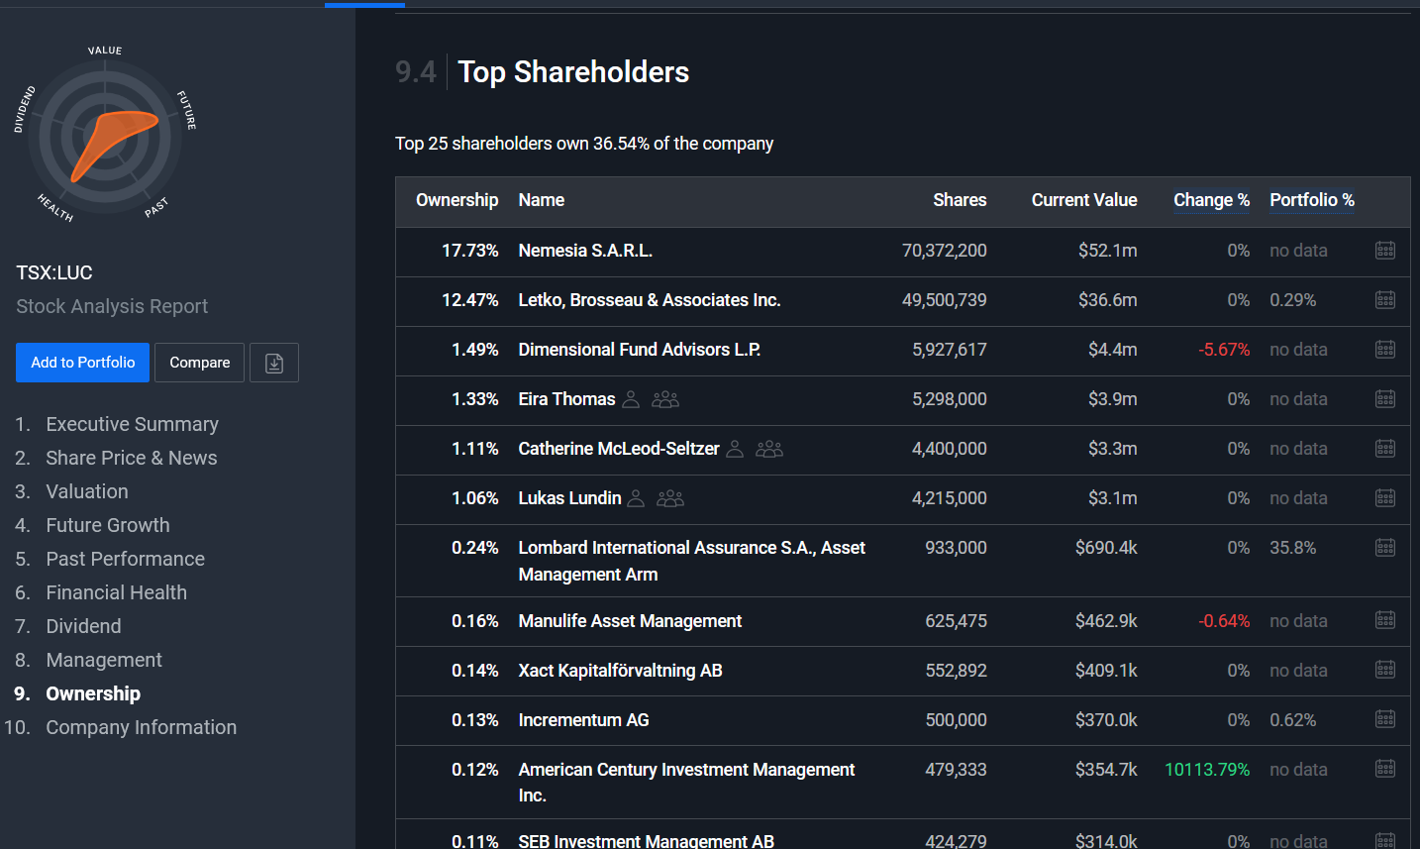The image size is (1420, 849).
Task: Sort by the Portfolio % column header
Action: click(1312, 200)
